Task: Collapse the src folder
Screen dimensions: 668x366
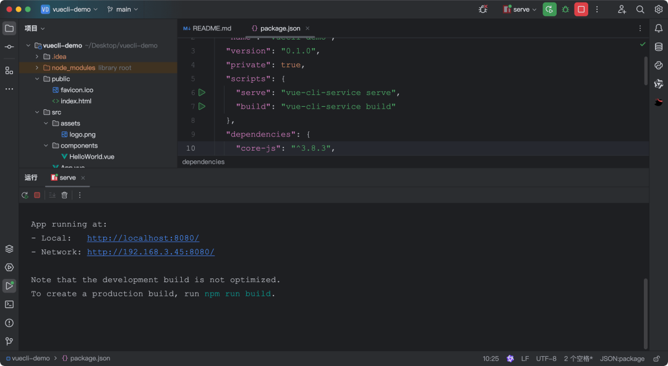Action: [x=37, y=112]
